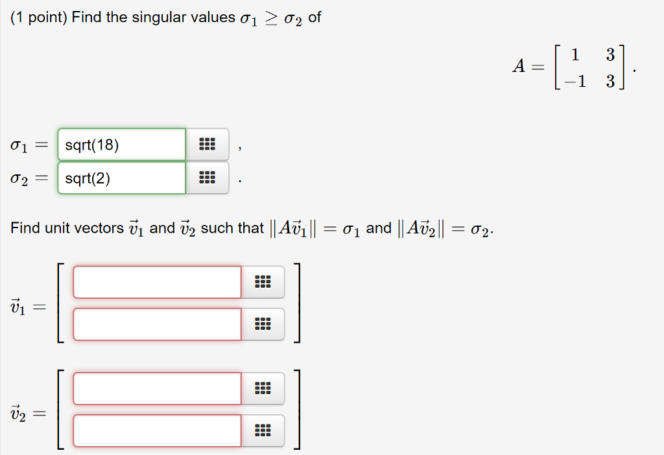Open the equation editor beside sqrt(18)

click(x=206, y=144)
